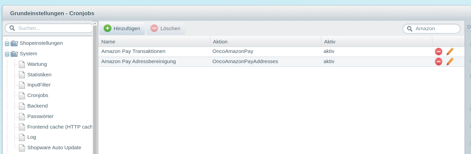Image resolution: width=471 pixels, height=154 pixels.
Task: Select Shopware Auto Update tree entry
Action: (x=54, y=148)
